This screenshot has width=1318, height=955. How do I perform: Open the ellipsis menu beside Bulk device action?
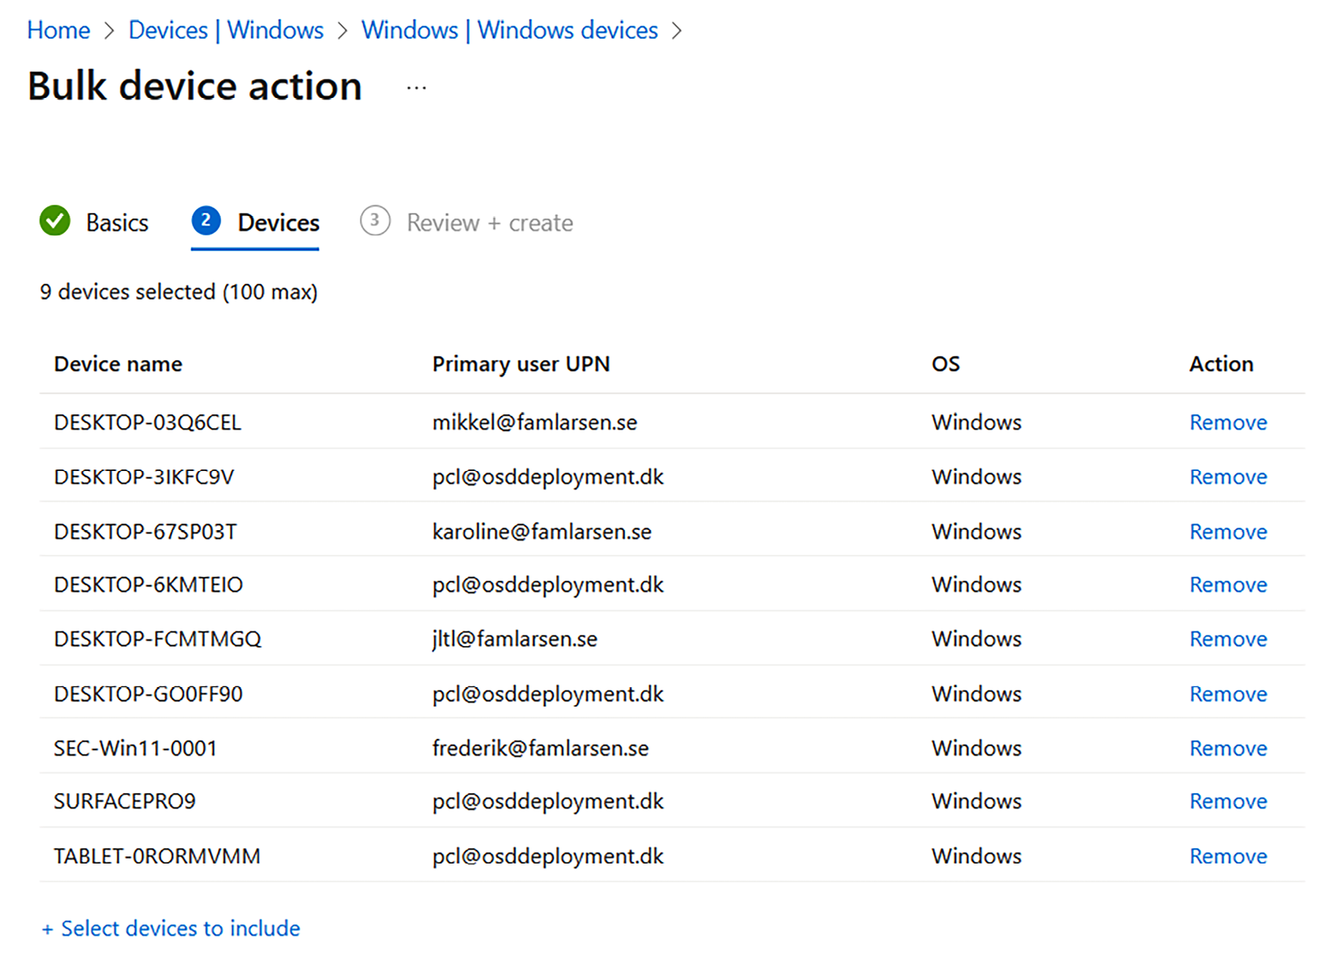pos(416,87)
